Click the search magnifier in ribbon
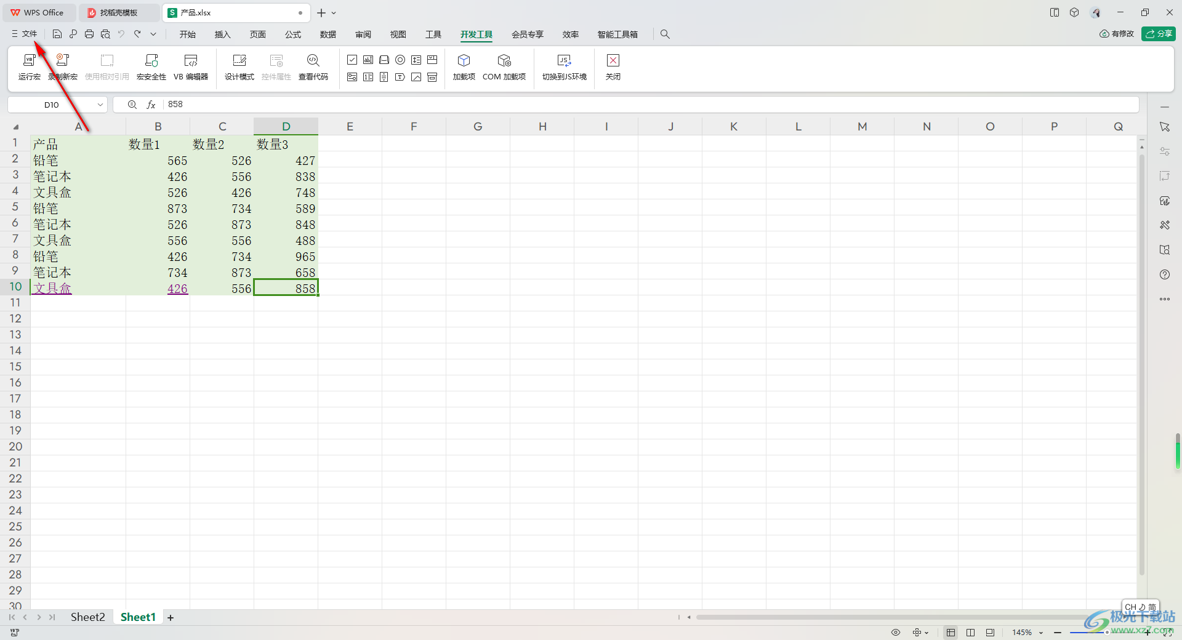 665,34
